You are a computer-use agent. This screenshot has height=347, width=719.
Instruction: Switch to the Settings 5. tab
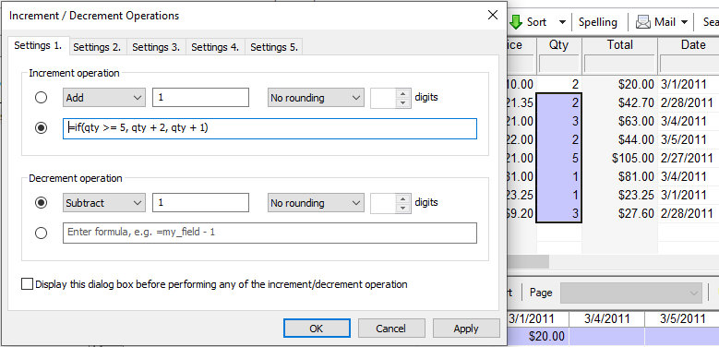(274, 47)
